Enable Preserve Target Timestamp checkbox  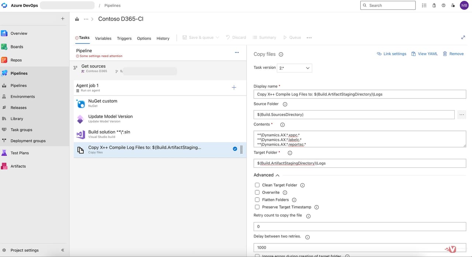[x=257, y=207]
